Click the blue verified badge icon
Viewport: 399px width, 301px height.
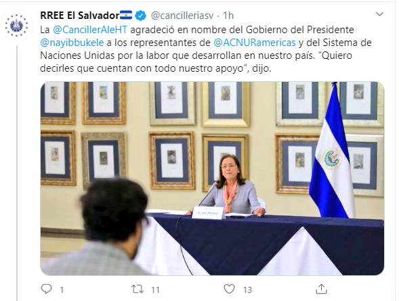click(140, 16)
